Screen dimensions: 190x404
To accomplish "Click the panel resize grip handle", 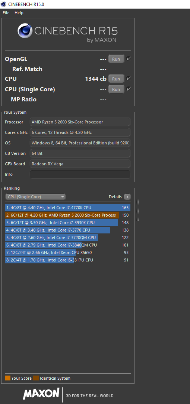I will [138, 210].
